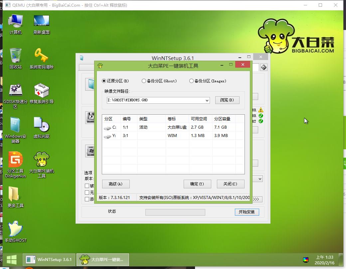Click WinNTSetup top-right disk tool icon
The height and width of the screenshot is (269, 346).
coord(263,67)
